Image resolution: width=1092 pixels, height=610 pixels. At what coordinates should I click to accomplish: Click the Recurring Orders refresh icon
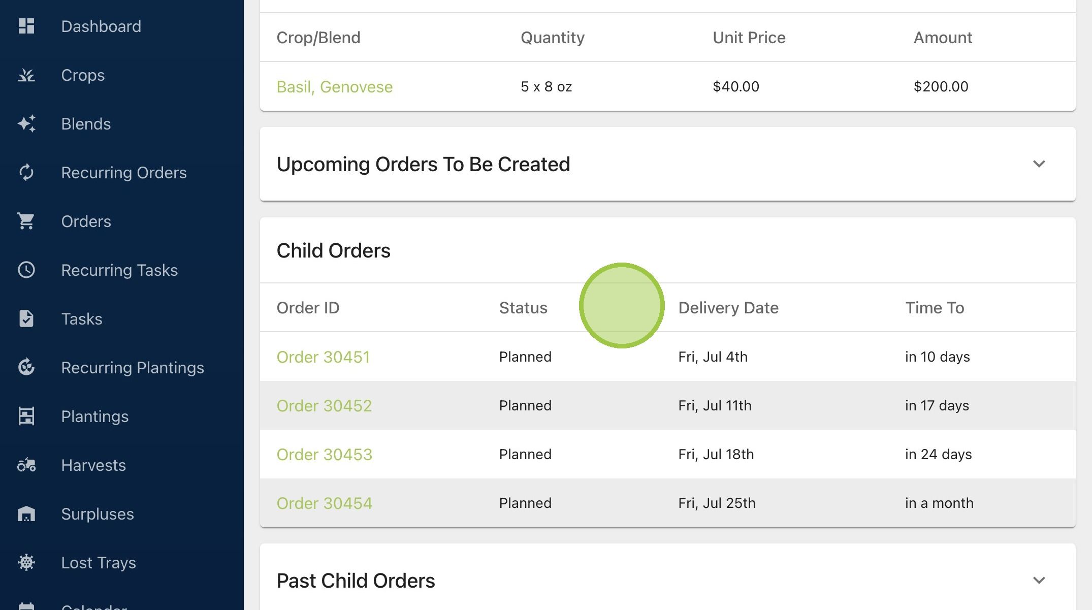click(x=26, y=173)
